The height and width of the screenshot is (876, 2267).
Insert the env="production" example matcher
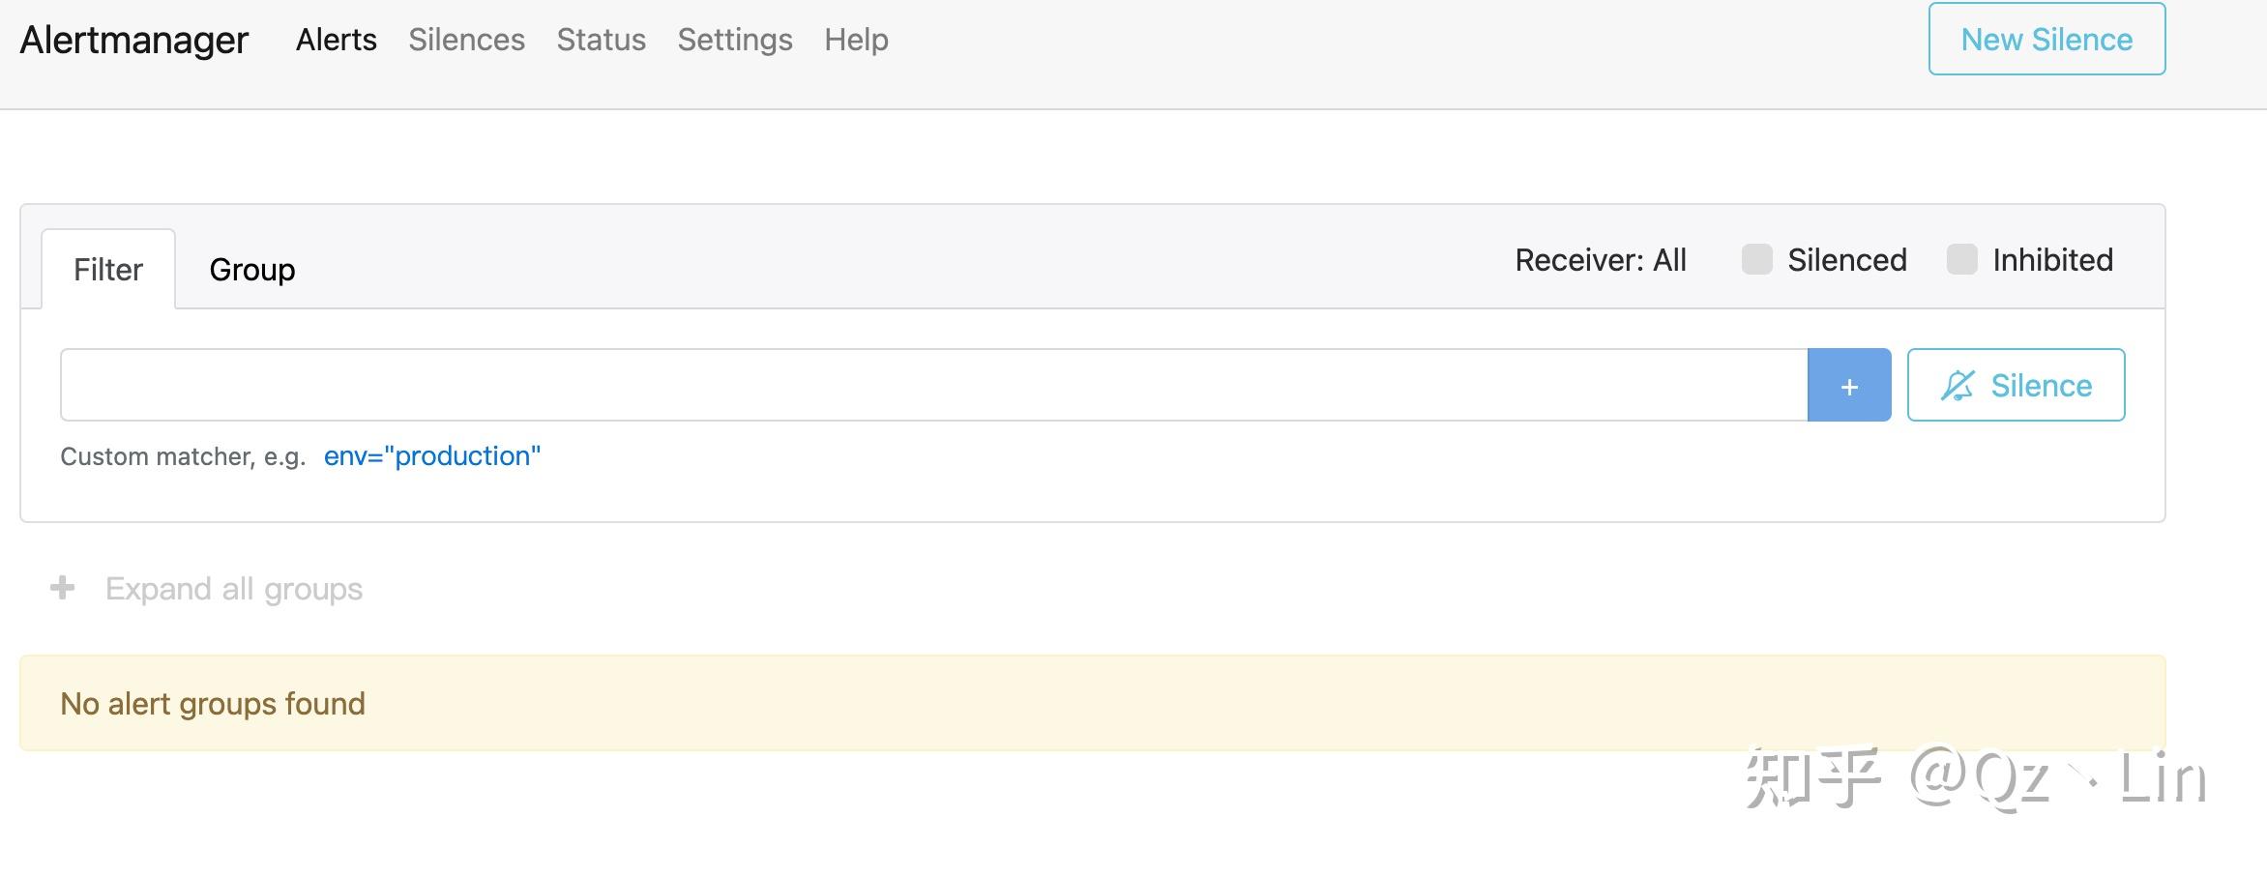pos(431,455)
